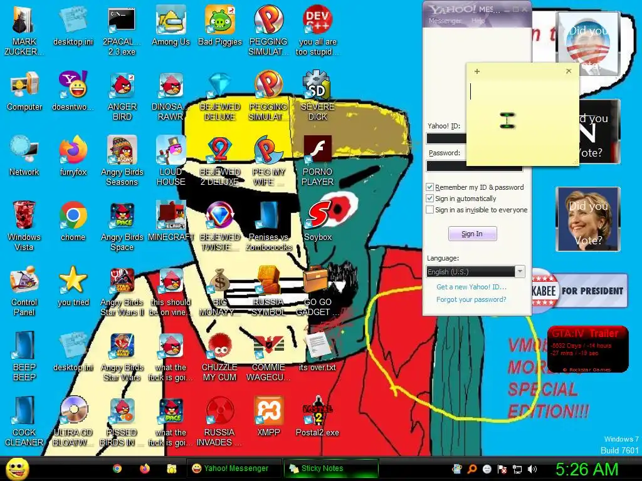Click the Hillary Did you Vote gadget
The height and width of the screenshot is (481, 642).
point(588,219)
